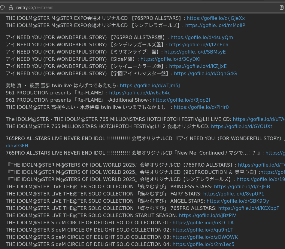Open link after New Me, Continued / マジで…！？
The height and width of the screenshot is (249, 285).
pos(275,153)
